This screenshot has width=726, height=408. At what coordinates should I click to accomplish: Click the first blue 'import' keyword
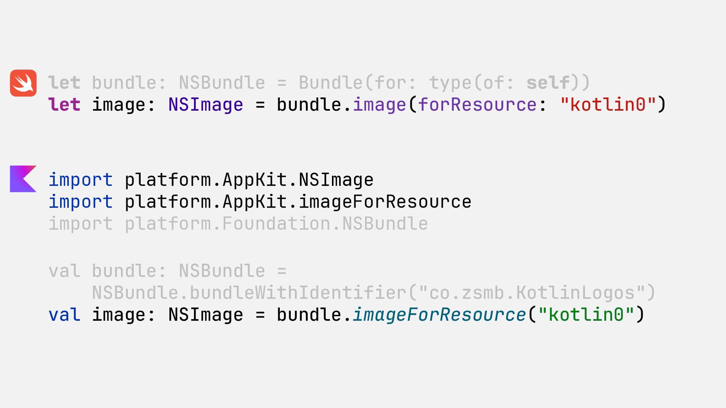pyautogui.click(x=81, y=179)
